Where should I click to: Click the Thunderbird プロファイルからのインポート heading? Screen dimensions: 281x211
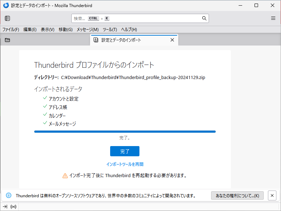pos(94,65)
